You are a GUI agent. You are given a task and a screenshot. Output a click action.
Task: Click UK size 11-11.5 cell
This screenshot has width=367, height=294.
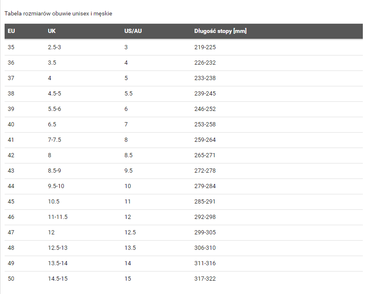coord(58,217)
